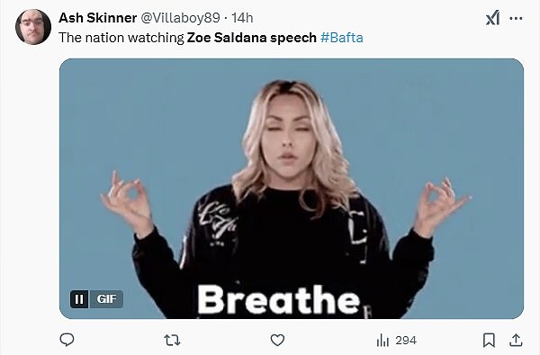
Task: Open the 14h timestamp permalink
Action: point(242,18)
